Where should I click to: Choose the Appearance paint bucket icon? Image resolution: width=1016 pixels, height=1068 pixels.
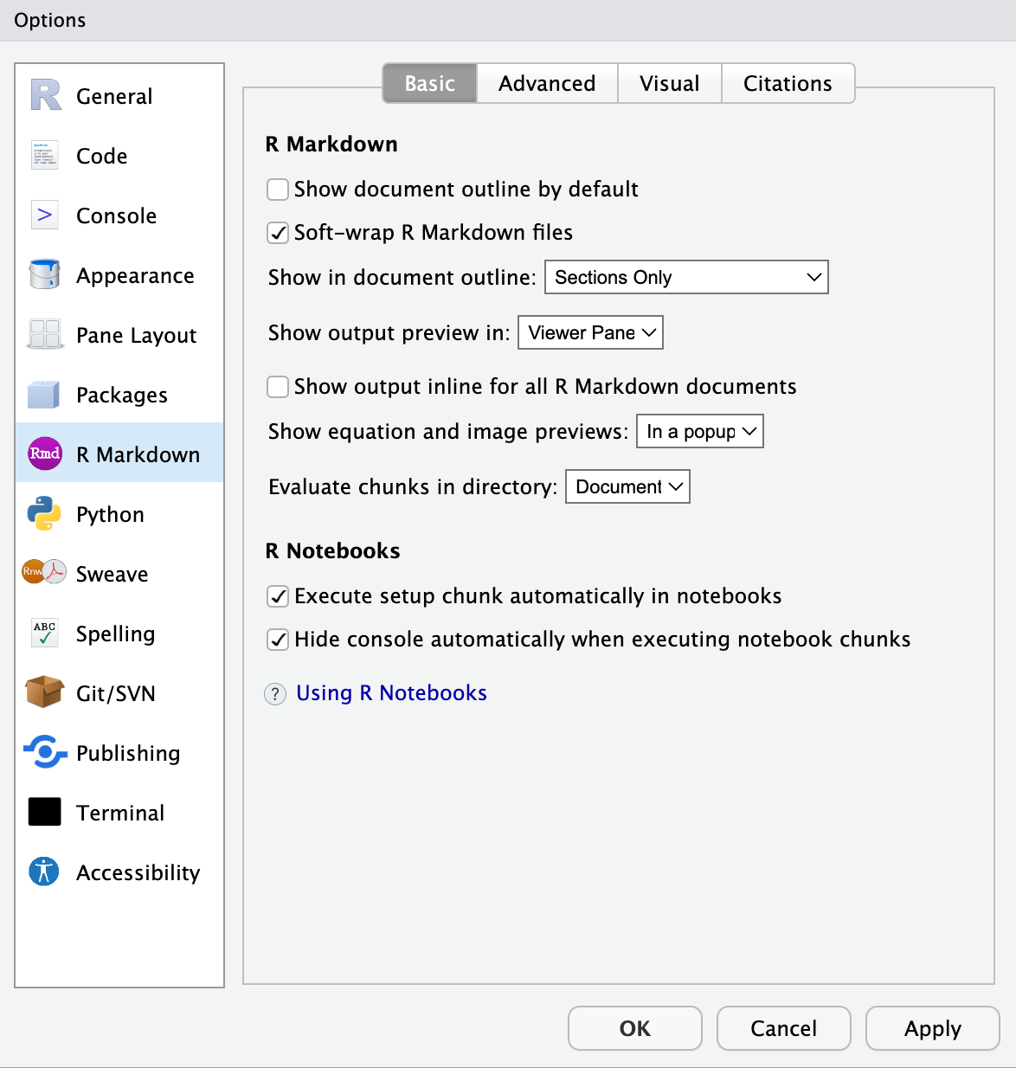coord(44,274)
